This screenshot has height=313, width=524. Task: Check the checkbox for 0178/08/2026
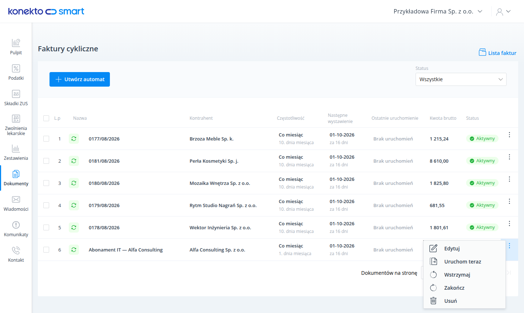[46, 227]
